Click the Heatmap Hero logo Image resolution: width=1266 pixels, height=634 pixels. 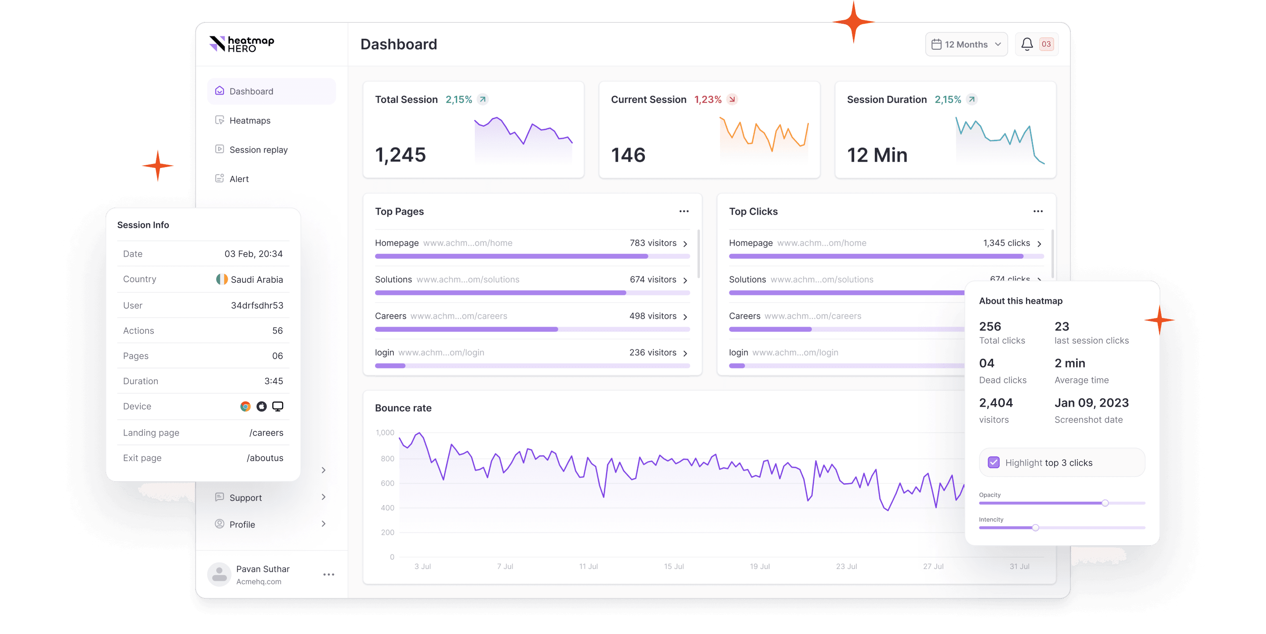[x=241, y=44]
